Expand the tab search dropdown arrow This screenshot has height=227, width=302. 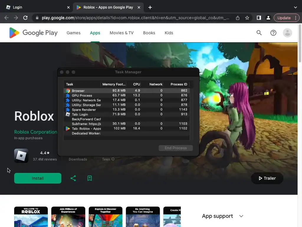(296, 7)
